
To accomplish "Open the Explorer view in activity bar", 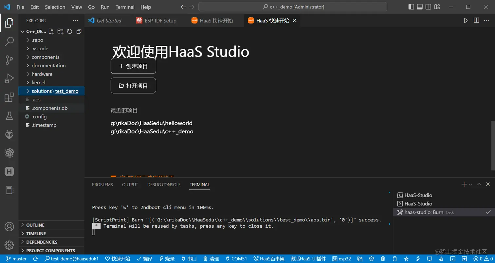I will click(9, 23).
